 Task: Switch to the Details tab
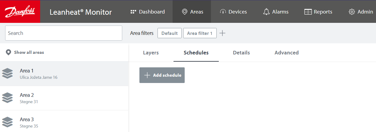click(241, 53)
